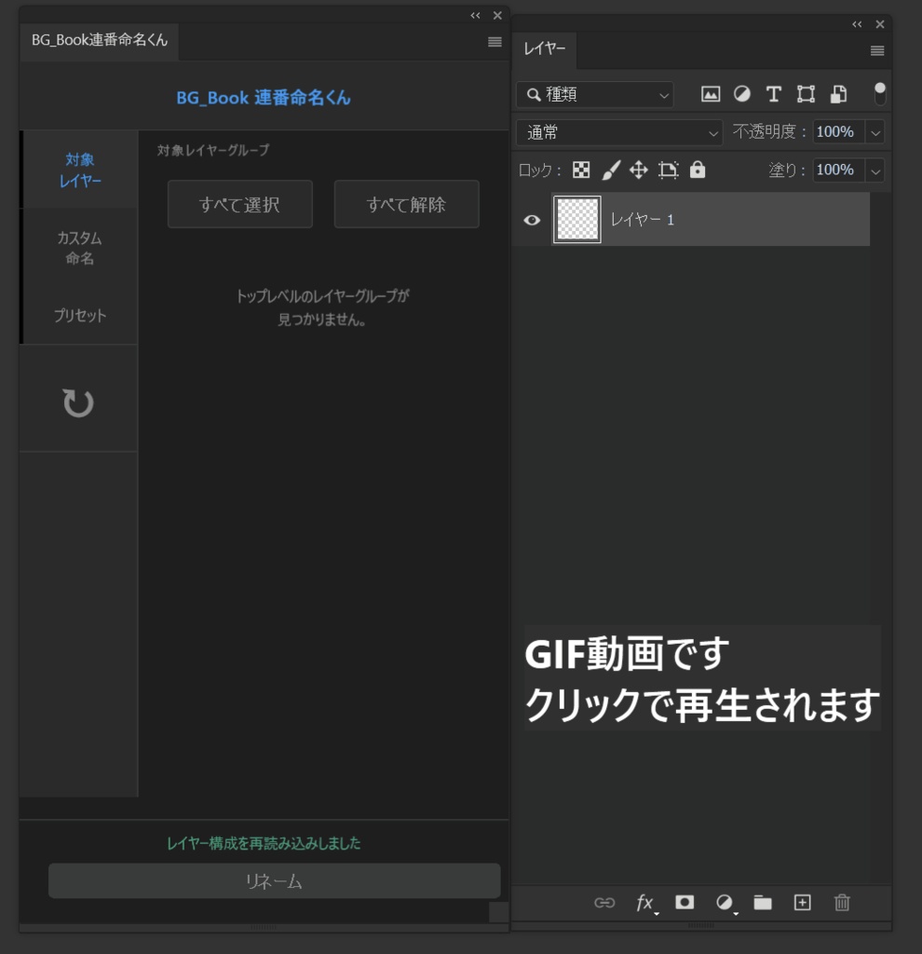Screen dimensions: 922x954
Task: Switch to 対象レイヤー sidebar tab
Action: pyautogui.click(x=80, y=170)
